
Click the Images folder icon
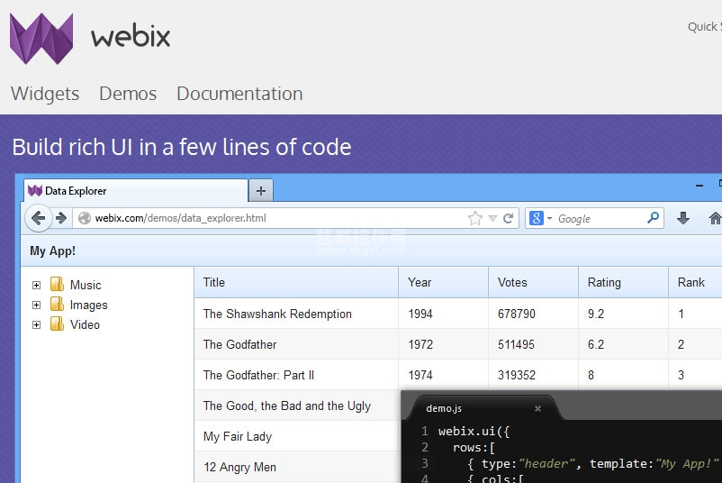[x=57, y=304]
